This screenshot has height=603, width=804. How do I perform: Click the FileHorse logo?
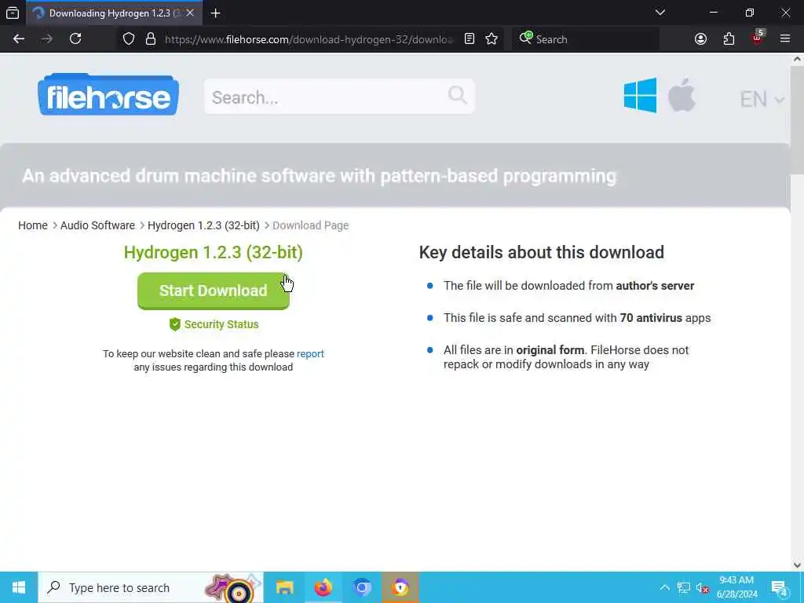point(108,95)
